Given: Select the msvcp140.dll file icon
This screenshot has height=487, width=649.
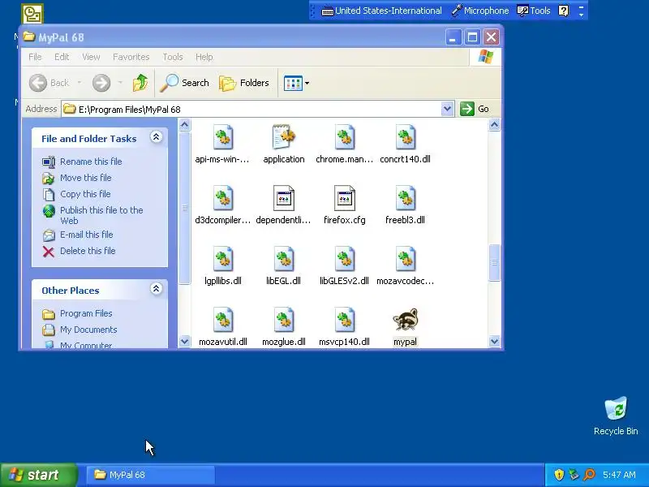Looking at the screenshot, I should pyautogui.click(x=344, y=320).
